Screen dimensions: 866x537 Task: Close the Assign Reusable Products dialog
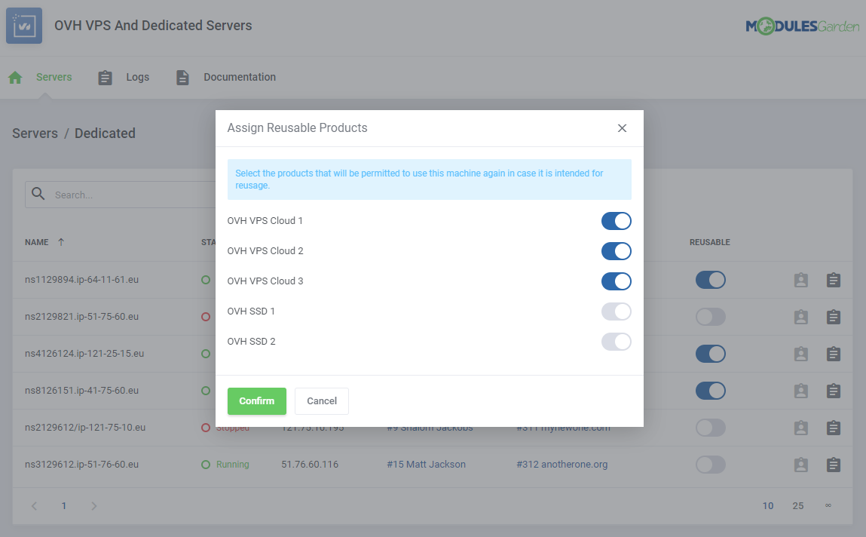[x=622, y=128]
